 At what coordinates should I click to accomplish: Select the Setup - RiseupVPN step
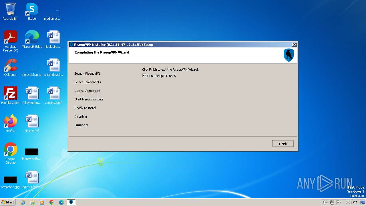[x=87, y=74]
